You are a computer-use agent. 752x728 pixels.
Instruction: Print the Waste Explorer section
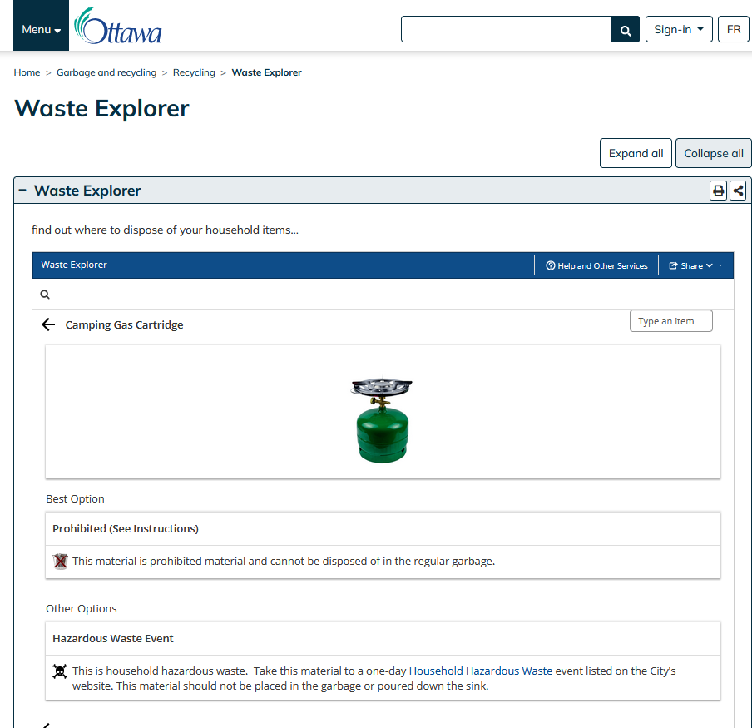pos(718,191)
